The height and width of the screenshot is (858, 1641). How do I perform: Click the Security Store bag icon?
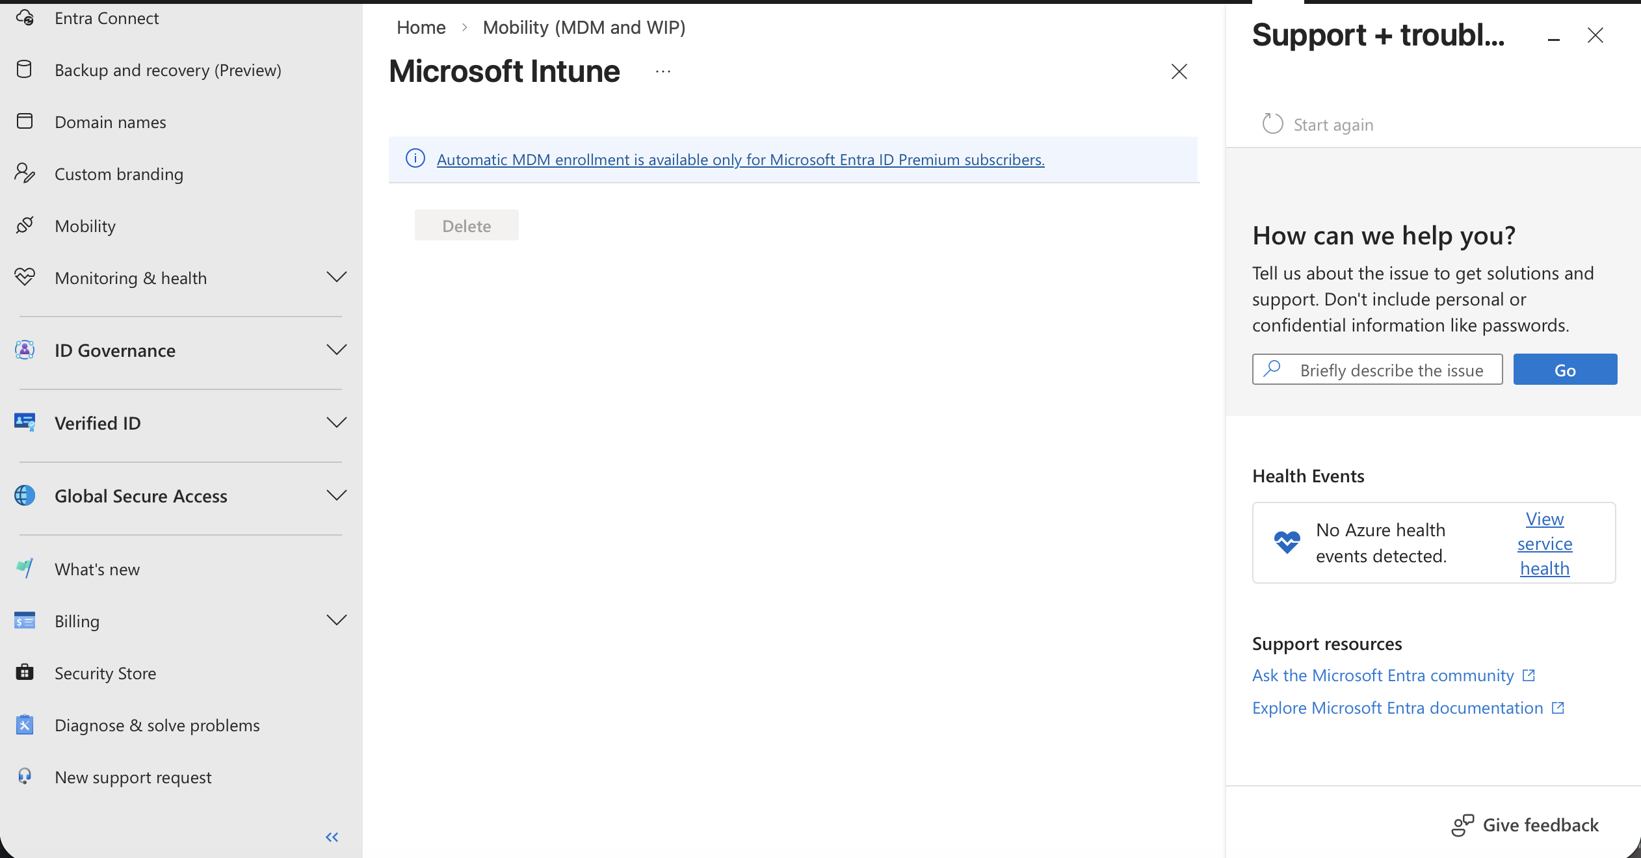pos(25,672)
